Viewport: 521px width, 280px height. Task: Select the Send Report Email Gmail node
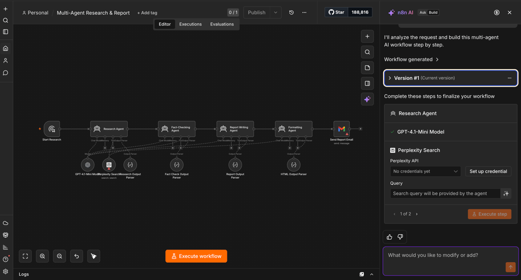pos(341,129)
